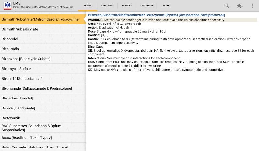
Task: Select Boniva [Ibandronate] entry
Action: 43,108
